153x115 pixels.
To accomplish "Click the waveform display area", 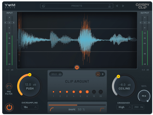I will point(77,40).
